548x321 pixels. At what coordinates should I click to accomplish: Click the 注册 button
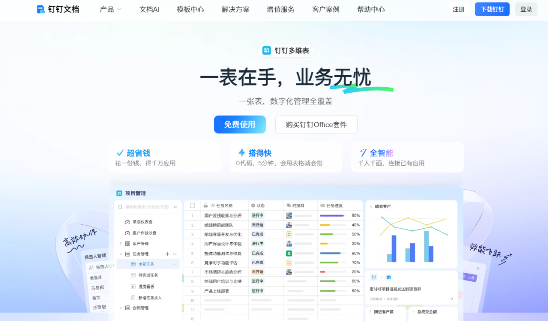pos(459,10)
